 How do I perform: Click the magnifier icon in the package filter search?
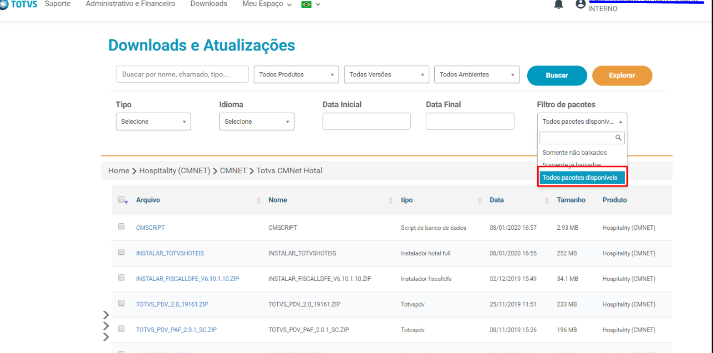(618, 137)
